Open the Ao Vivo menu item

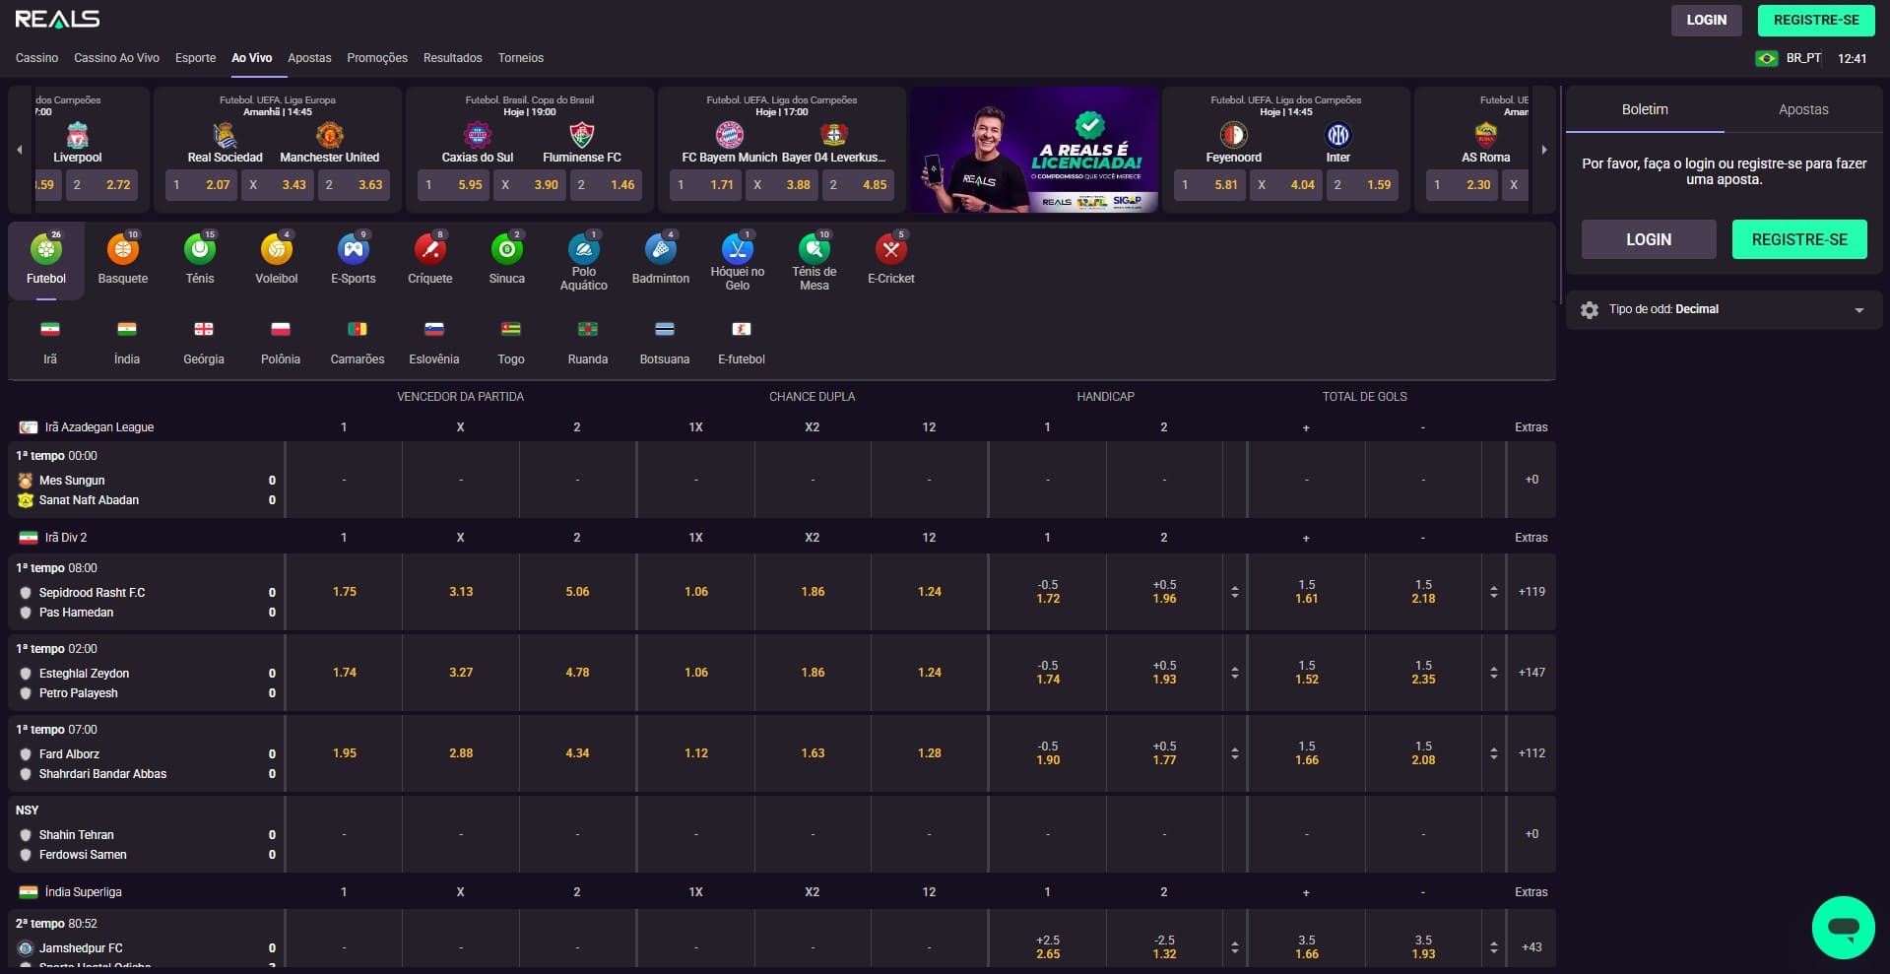(x=251, y=58)
